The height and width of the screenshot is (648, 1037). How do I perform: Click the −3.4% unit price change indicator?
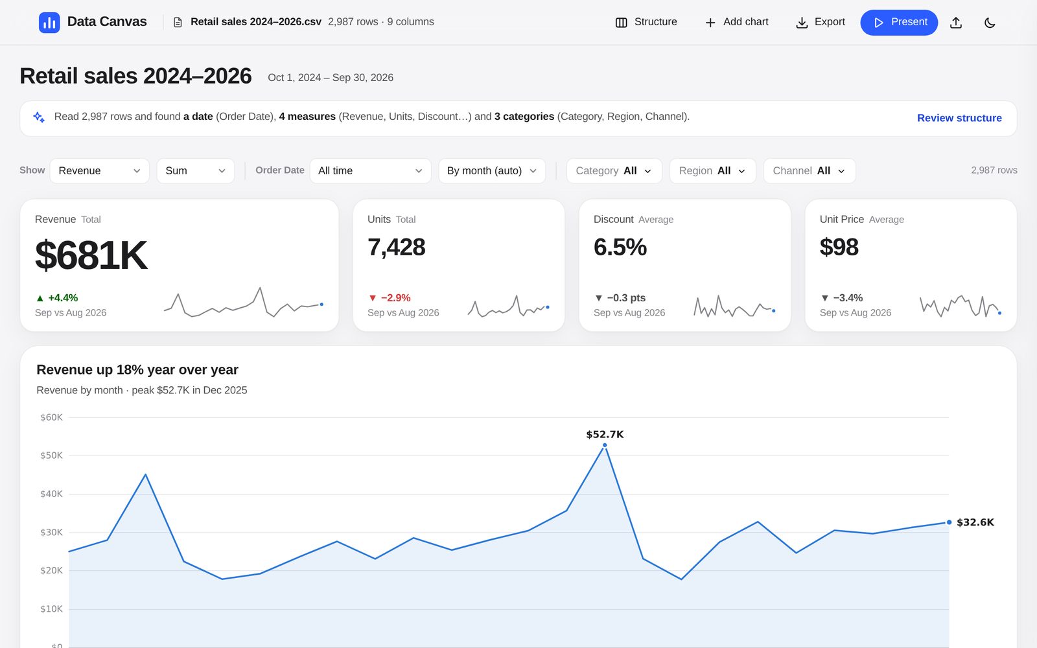[x=841, y=298]
